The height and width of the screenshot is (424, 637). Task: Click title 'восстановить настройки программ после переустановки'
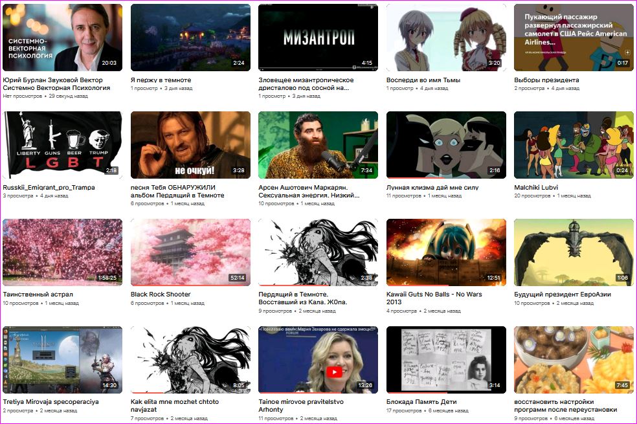pyautogui.click(x=566, y=406)
